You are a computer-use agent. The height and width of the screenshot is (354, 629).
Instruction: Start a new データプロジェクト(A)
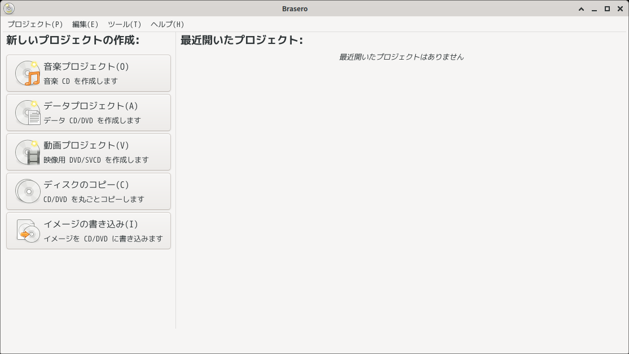pyautogui.click(x=89, y=113)
